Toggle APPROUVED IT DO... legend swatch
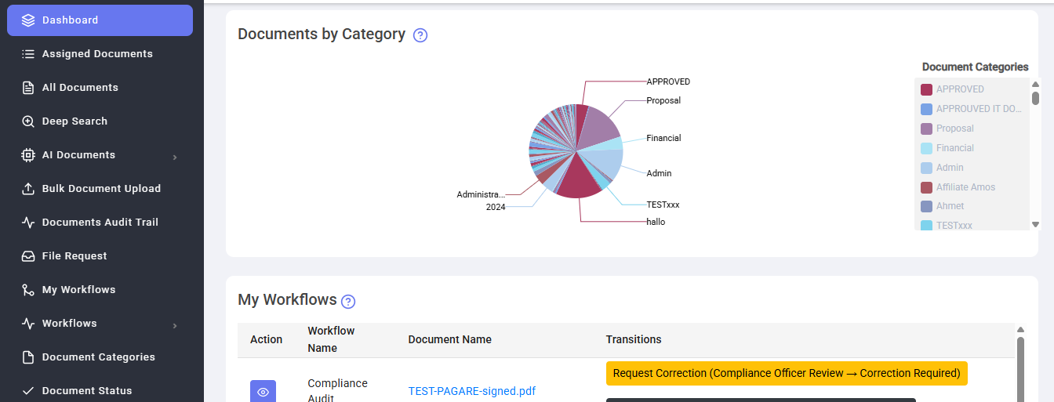1054x402 pixels. point(926,109)
